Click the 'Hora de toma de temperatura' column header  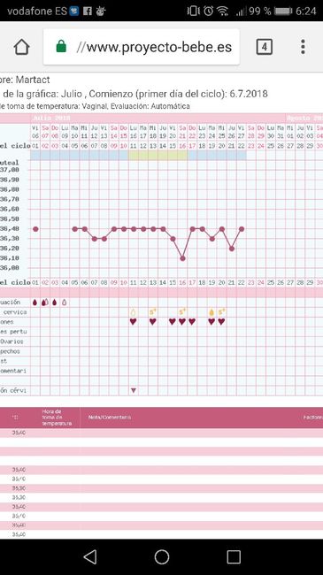56,418
